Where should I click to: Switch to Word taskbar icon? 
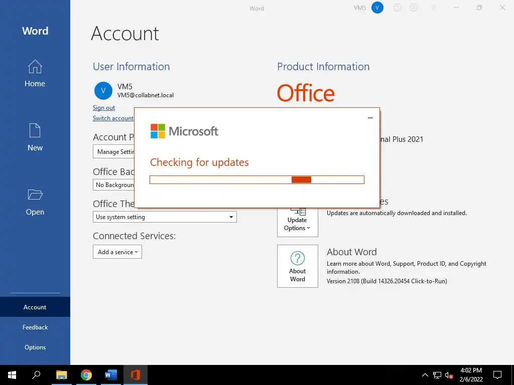pyautogui.click(x=111, y=375)
